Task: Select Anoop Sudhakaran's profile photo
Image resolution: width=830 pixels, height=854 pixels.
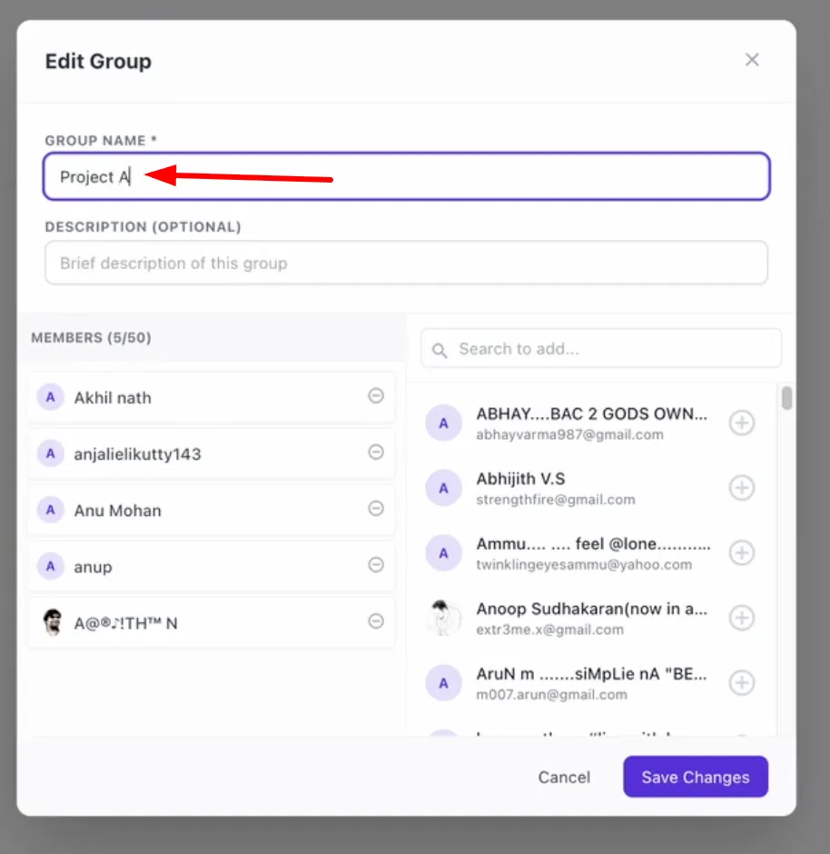Action: click(443, 618)
